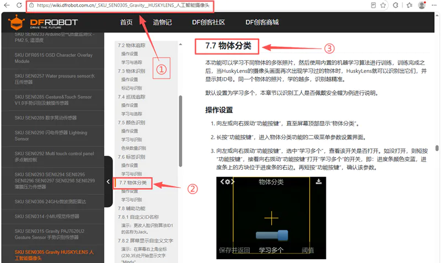The width and height of the screenshot is (441, 263).
Task: View site info via the lock icon
Action: point(31,5)
